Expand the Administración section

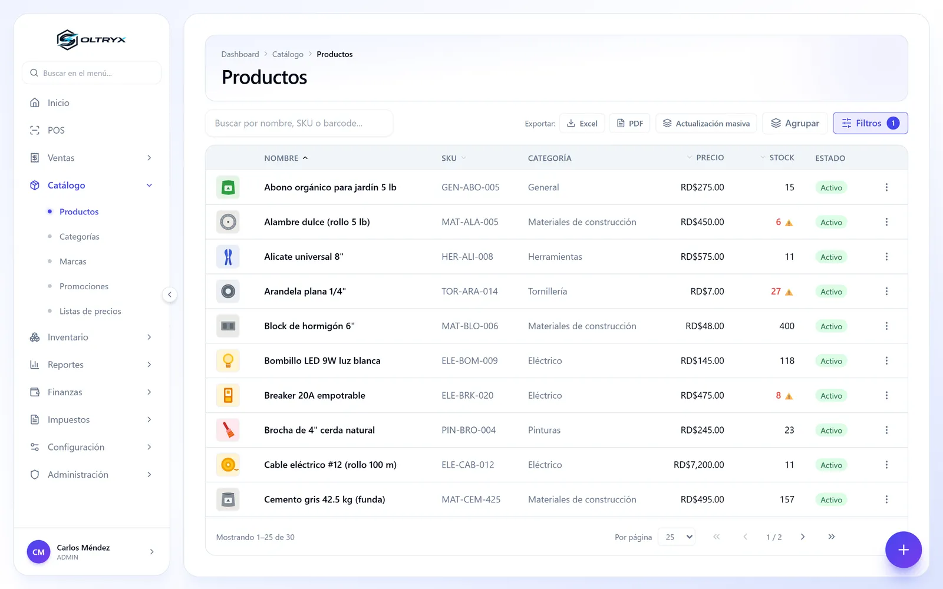[x=91, y=475]
